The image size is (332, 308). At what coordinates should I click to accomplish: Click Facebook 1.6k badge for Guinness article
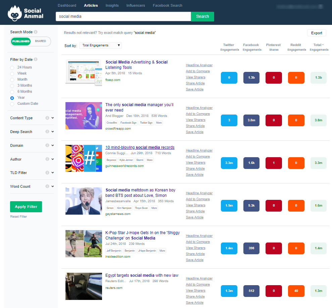coord(251,163)
